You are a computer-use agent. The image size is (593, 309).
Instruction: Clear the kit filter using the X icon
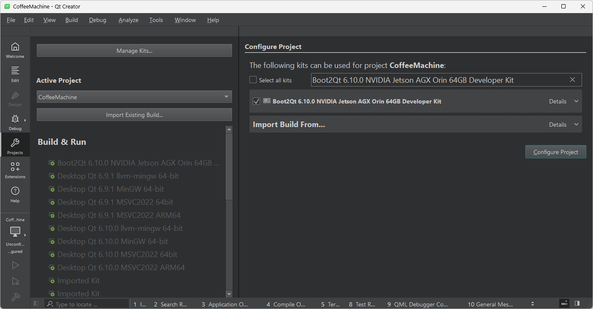572,80
